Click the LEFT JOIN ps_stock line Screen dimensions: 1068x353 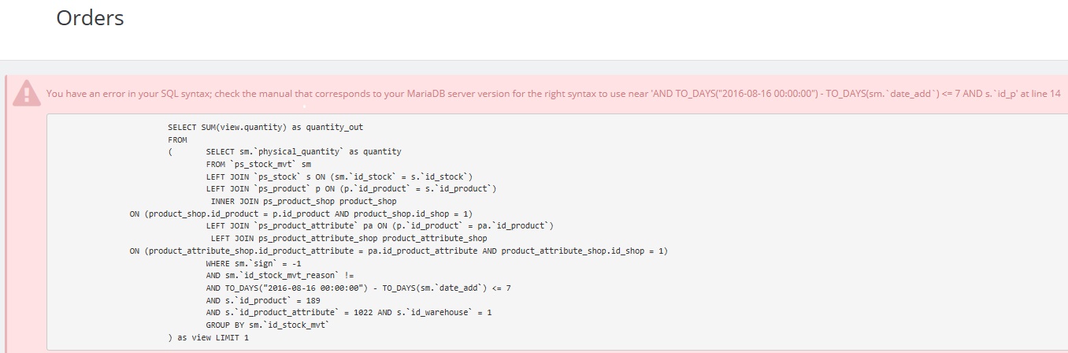pyautogui.click(x=339, y=176)
